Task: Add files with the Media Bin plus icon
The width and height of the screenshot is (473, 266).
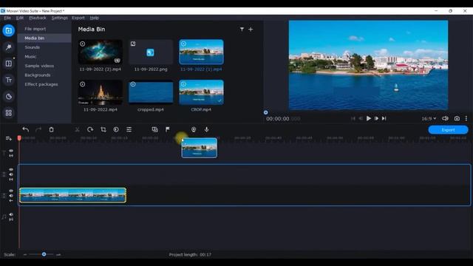Action: point(251,30)
